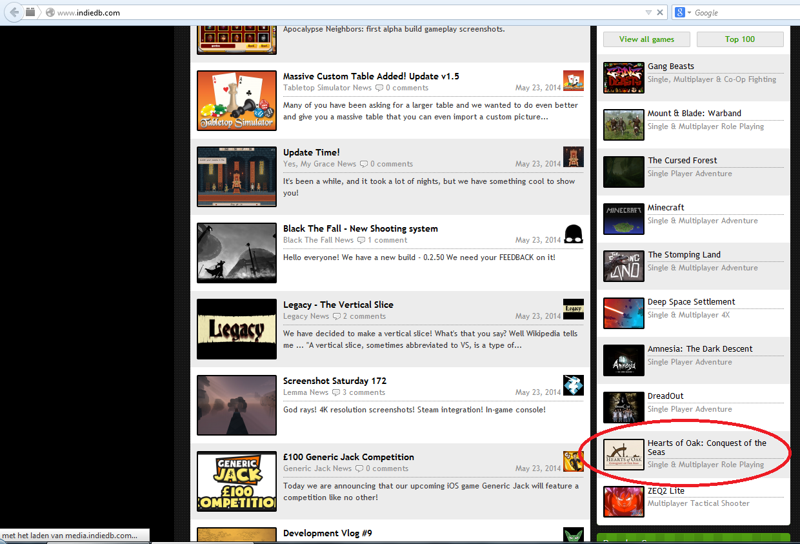The image size is (800, 544).
Task: Open Legacy article thumbnail
Action: (237, 329)
